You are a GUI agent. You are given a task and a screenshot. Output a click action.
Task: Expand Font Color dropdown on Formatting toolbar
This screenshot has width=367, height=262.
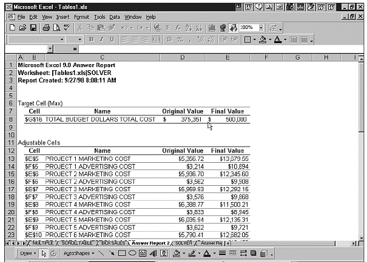285,40
